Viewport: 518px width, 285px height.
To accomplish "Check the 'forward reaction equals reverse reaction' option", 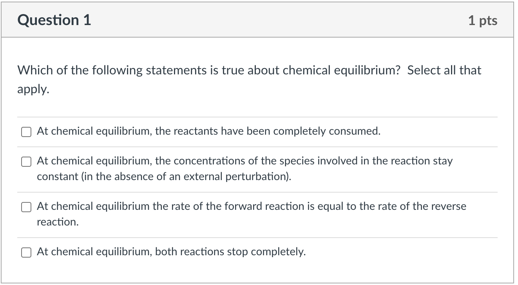I will point(26,207).
